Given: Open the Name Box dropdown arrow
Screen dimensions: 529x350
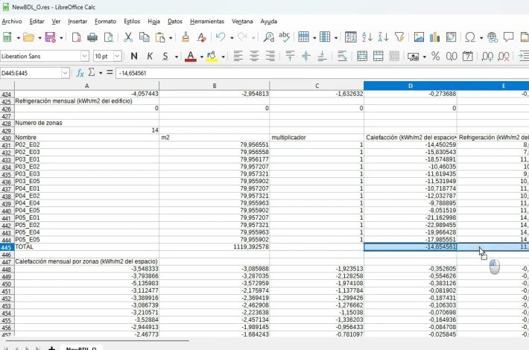Looking at the screenshot, I should click(65, 73).
